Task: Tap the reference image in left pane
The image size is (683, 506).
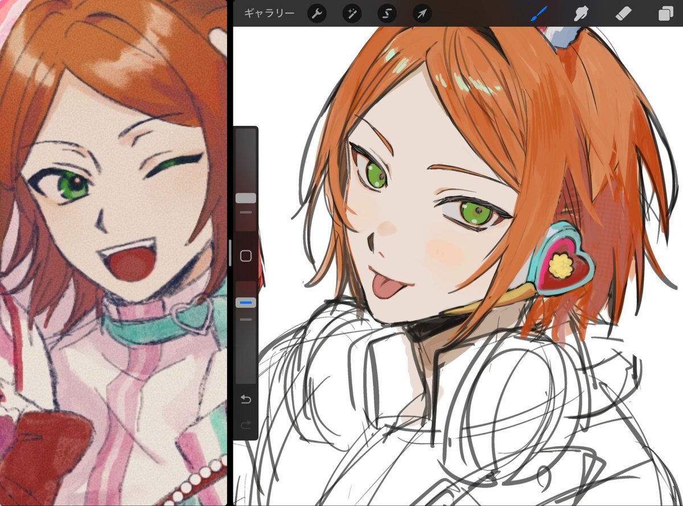Action: click(x=113, y=253)
